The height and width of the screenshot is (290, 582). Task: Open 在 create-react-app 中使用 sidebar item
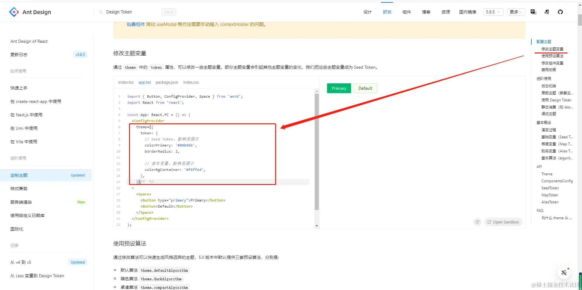(x=36, y=101)
